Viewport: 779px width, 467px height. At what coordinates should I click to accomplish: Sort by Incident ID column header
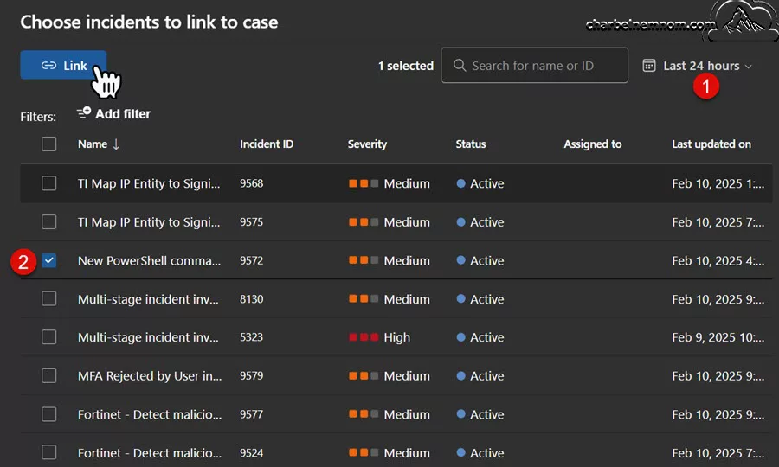pos(267,144)
